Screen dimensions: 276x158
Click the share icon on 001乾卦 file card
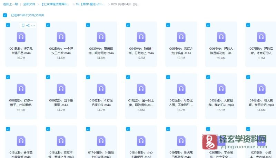28,26
